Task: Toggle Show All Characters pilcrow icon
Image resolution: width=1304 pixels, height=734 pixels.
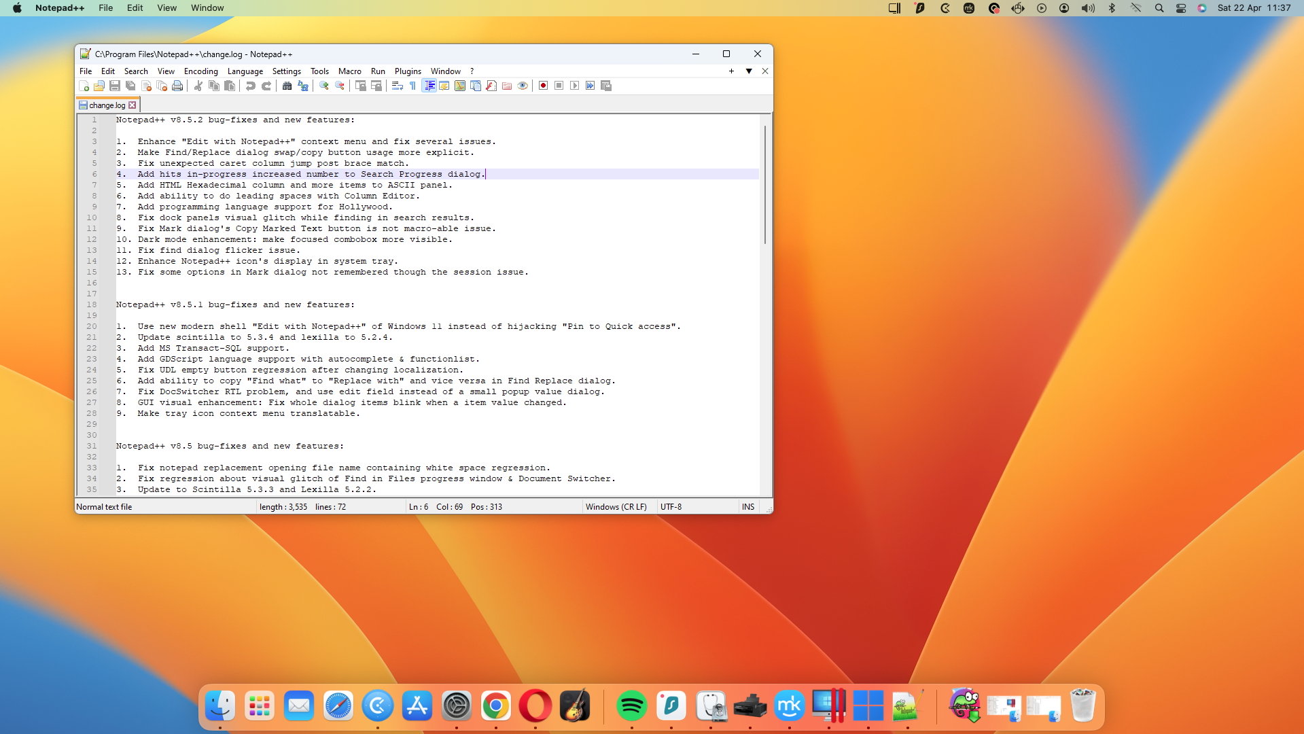Action: pos(413,86)
